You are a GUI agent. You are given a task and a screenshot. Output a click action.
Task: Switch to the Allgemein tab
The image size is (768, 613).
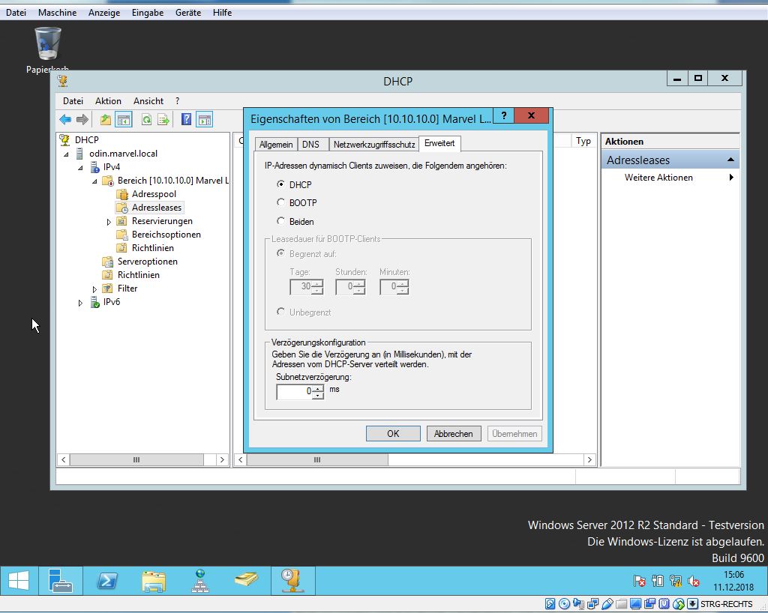pos(276,145)
